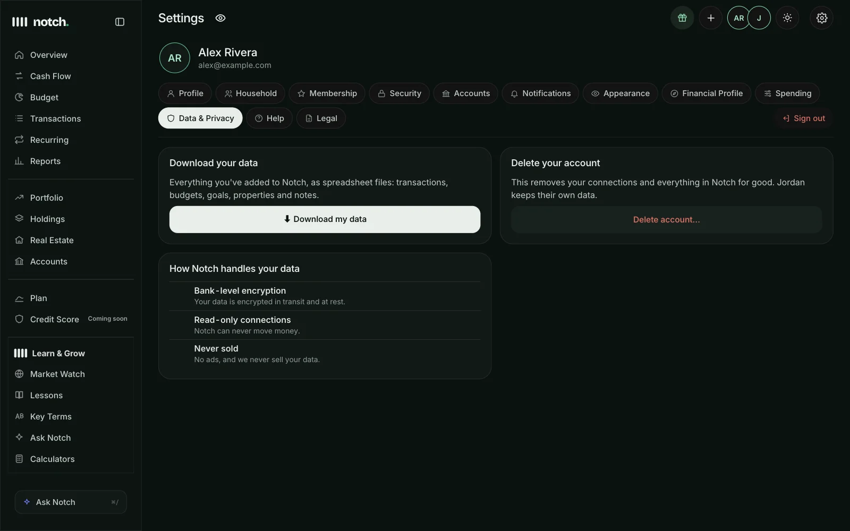Open settings via the gear icon
Screen dimensions: 850x531
[x=822, y=18]
